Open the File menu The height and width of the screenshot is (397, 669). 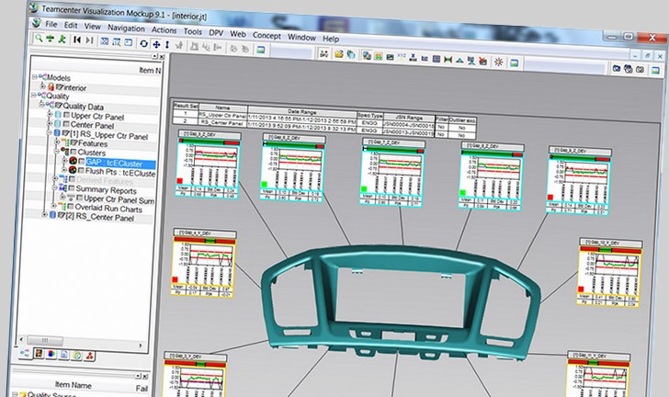51,24
